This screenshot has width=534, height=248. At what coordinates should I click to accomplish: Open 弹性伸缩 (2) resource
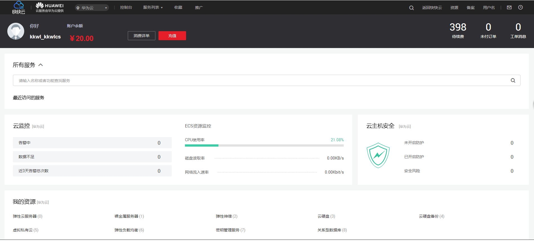227,216
